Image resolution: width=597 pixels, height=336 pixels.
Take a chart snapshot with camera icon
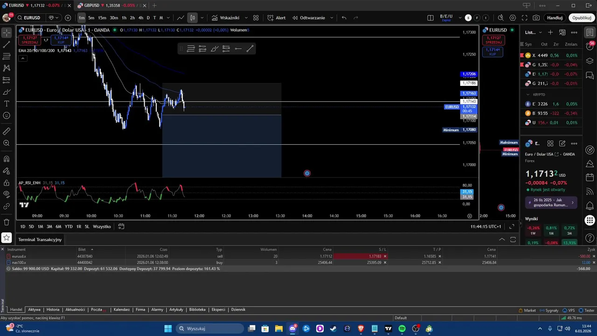[x=536, y=18]
